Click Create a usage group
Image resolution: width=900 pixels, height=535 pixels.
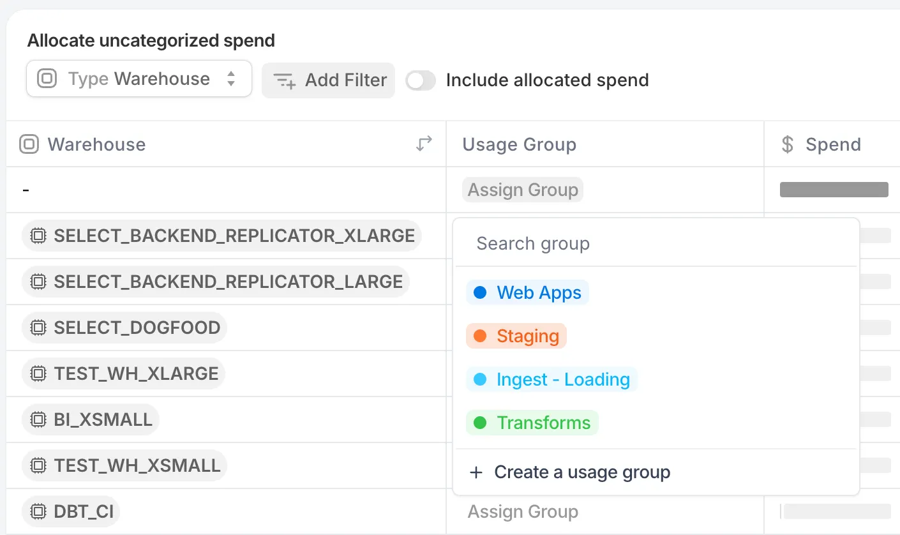[581, 472]
